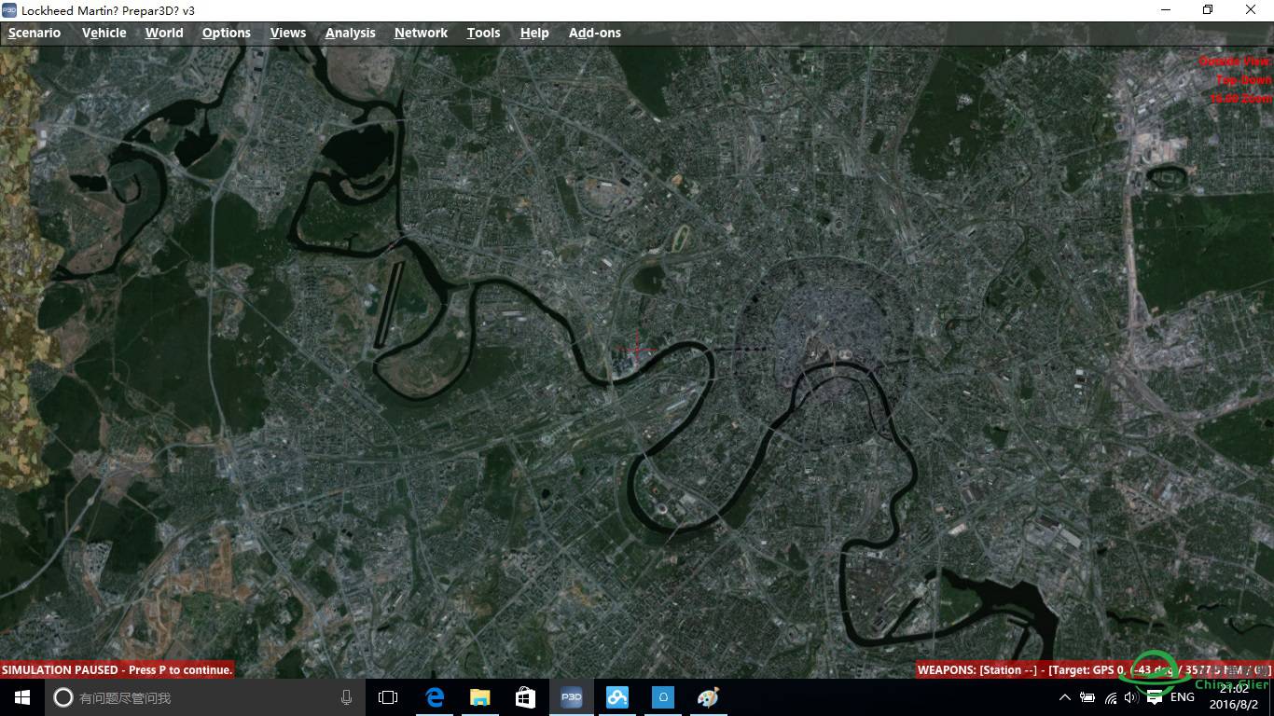Click the P3D icon on the taskbar
This screenshot has width=1274, height=716.
tap(571, 696)
